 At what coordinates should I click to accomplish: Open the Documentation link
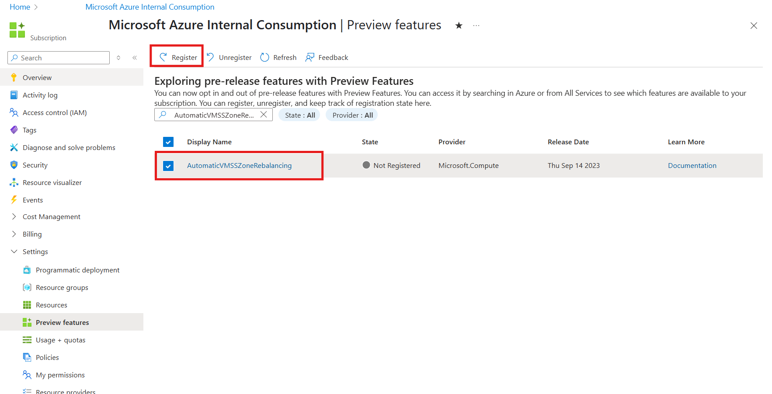[x=692, y=165]
